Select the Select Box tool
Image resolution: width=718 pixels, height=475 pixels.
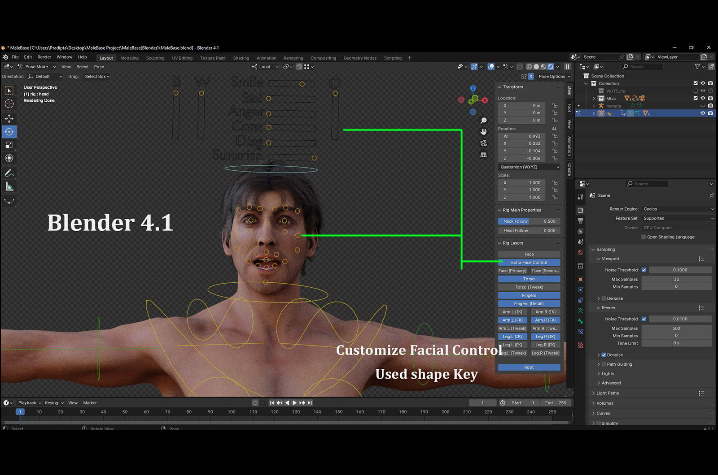(9, 91)
